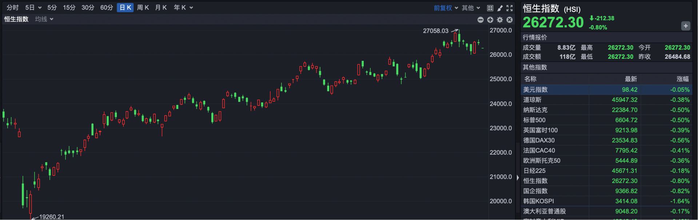Zoom in chart with plus icon
Viewport: 698px width, 220px height.
[490, 20]
